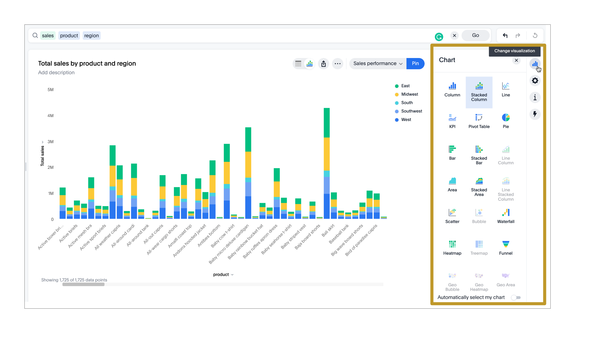Expand the arrow next to 3M on y-axis

(42, 142)
